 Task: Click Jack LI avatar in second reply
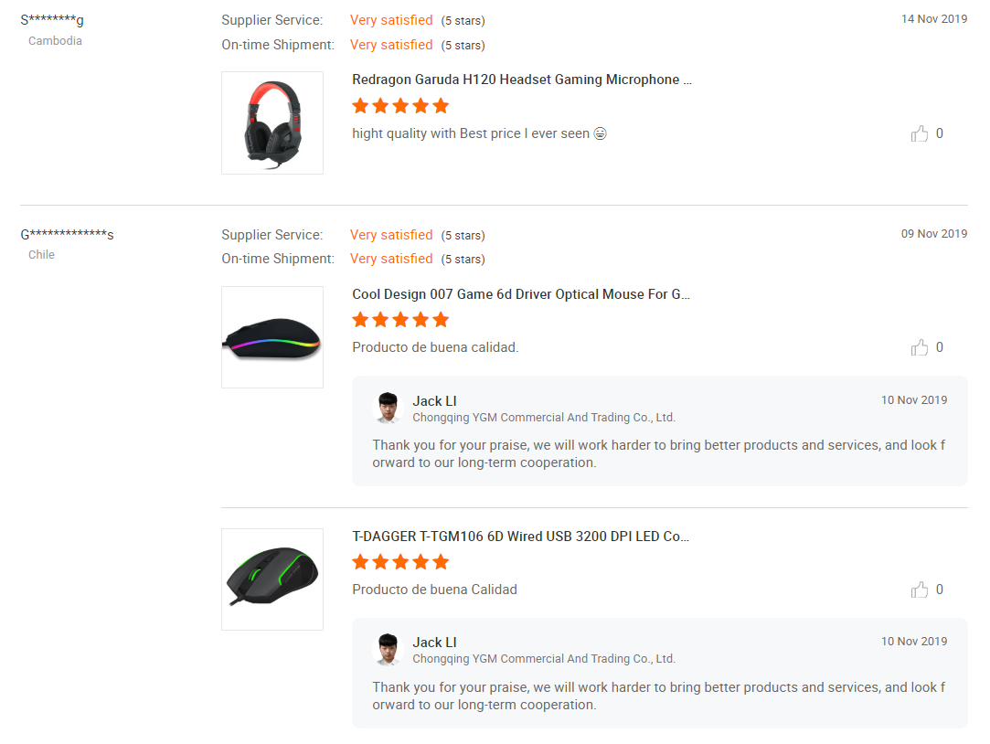click(389, 649)
